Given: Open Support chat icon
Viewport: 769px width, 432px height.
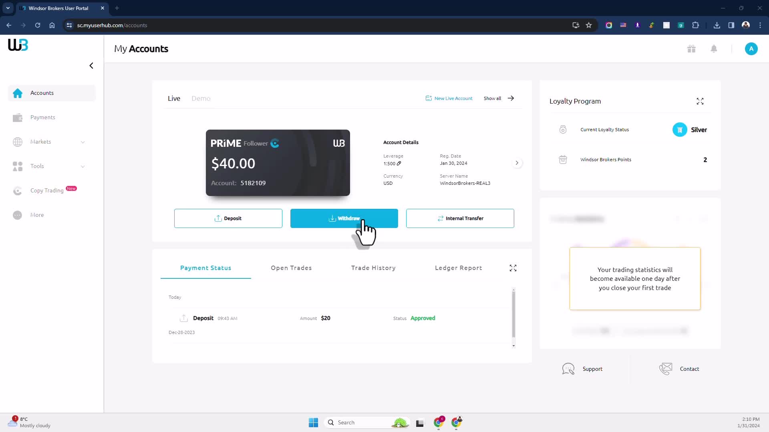Looking at the screenshot, I should (x=568, y=369).
